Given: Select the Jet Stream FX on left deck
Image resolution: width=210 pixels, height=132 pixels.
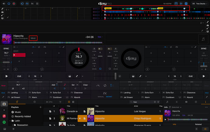Looking at the screenshot, I should [17, 97].
